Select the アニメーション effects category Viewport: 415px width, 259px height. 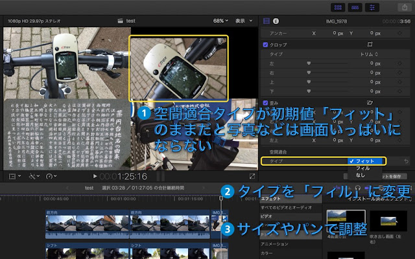click(290, 244)
